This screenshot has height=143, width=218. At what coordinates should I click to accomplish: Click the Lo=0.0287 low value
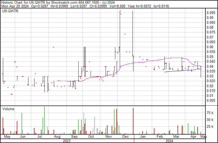79,6
